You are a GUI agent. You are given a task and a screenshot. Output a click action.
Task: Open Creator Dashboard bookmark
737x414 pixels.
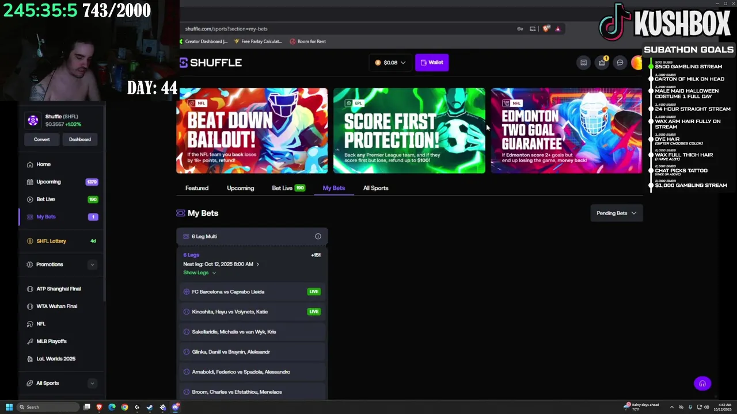point(203,41)
